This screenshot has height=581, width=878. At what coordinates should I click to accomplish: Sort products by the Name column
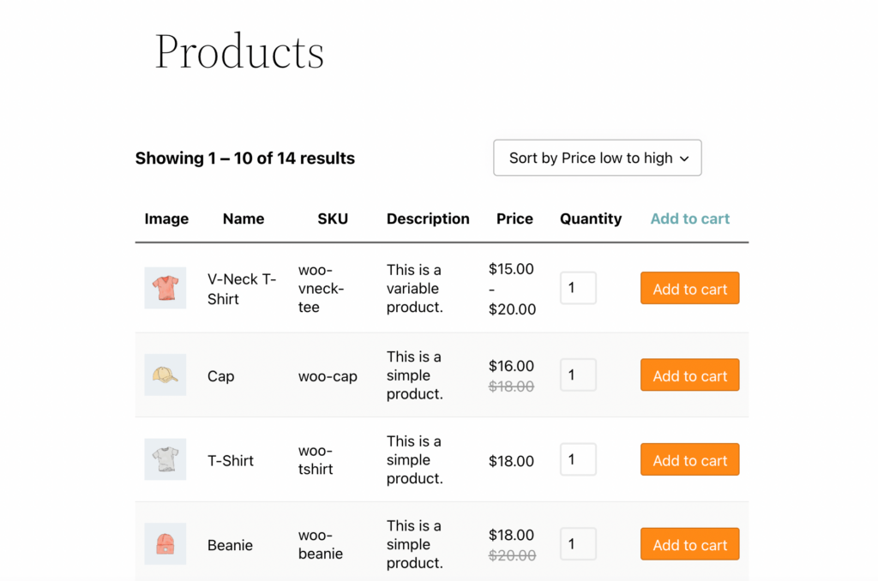click(x=243, y=219)
